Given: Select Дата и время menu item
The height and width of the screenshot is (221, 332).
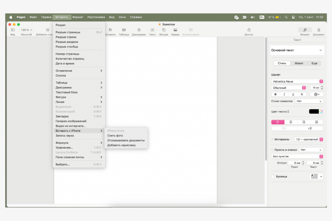Looking at the screenshot, I should tap(79, 63).
